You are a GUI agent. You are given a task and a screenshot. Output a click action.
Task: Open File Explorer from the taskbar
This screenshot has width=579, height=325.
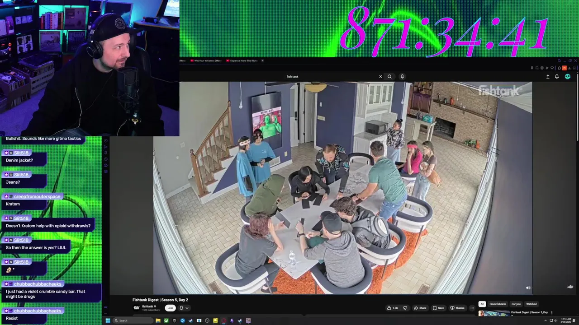(158, 320)
